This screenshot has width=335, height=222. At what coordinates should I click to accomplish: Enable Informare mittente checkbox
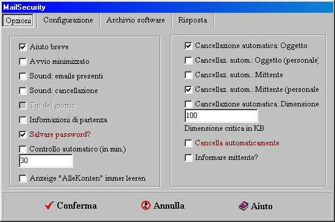point(188,158)
